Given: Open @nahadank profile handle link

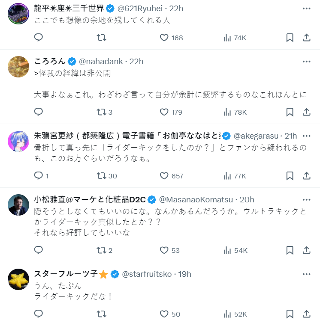Looking at the screenshot, I should coord(102,62).
